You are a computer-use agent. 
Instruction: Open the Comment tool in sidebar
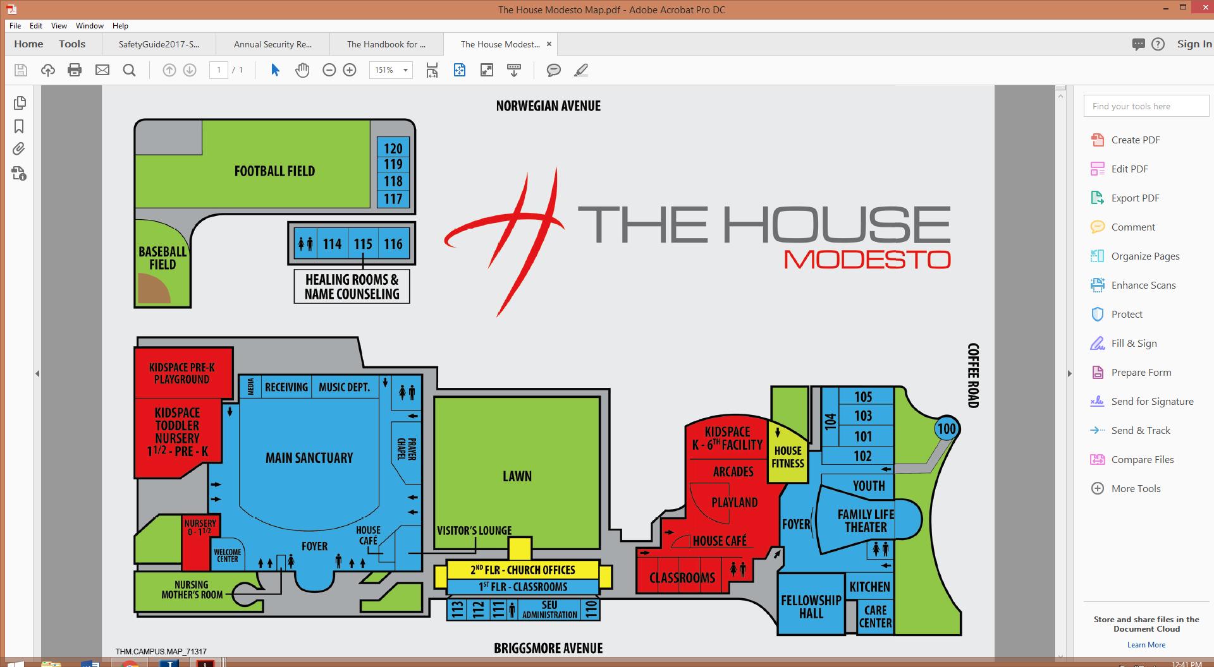pyautogui.click(x=1123, y=227)
